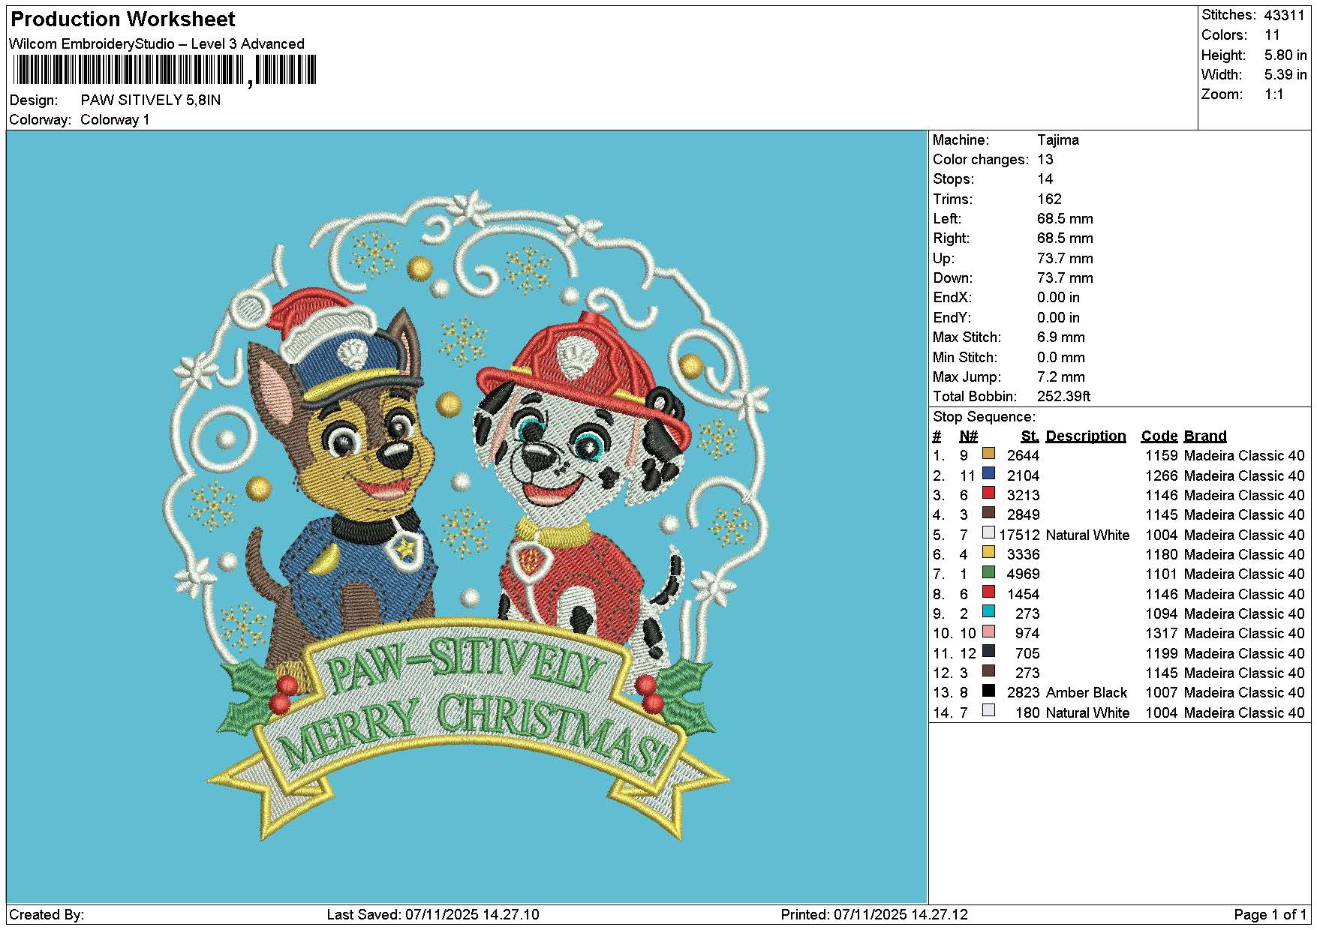Select the Color changes value 13
The image size is (1317, 930).
[x=1045, y=160]
